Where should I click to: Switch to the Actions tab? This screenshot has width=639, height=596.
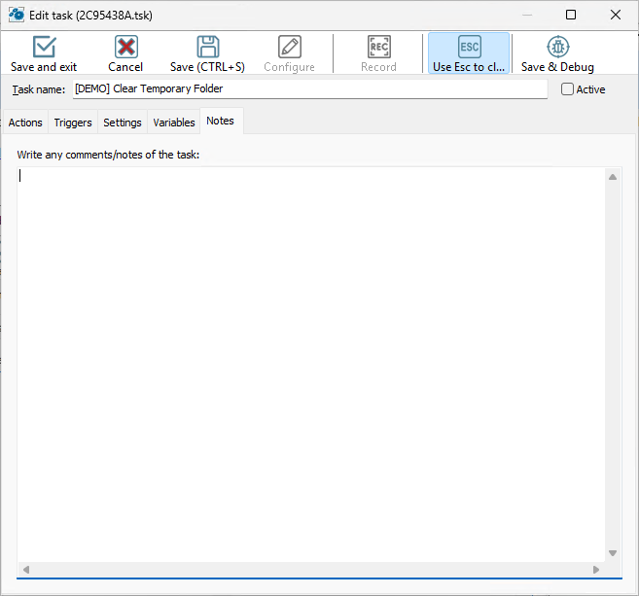pos(25,123)
